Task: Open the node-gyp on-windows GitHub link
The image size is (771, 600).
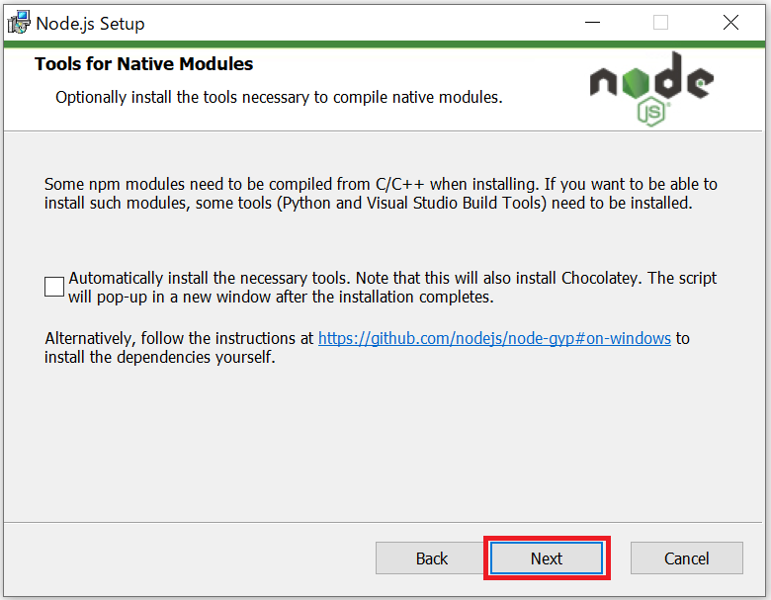Action: tap(494, 338)
